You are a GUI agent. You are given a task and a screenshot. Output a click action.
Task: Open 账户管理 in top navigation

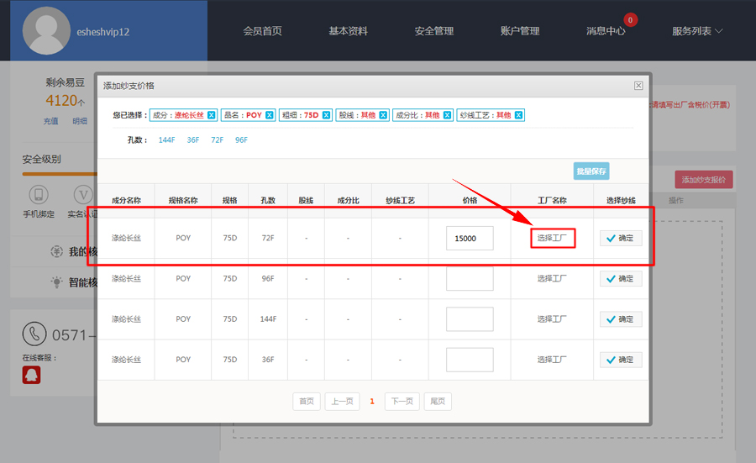coord(520,31)
